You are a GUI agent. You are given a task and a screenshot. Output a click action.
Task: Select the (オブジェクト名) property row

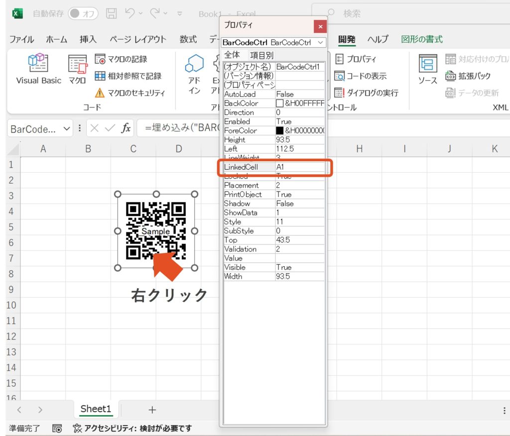[x=274, y=67]
